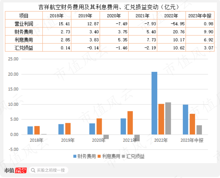This screenshot has width=220, height=178.
Task: Click the value -7.93 in the table
Action: click(150, 24)
